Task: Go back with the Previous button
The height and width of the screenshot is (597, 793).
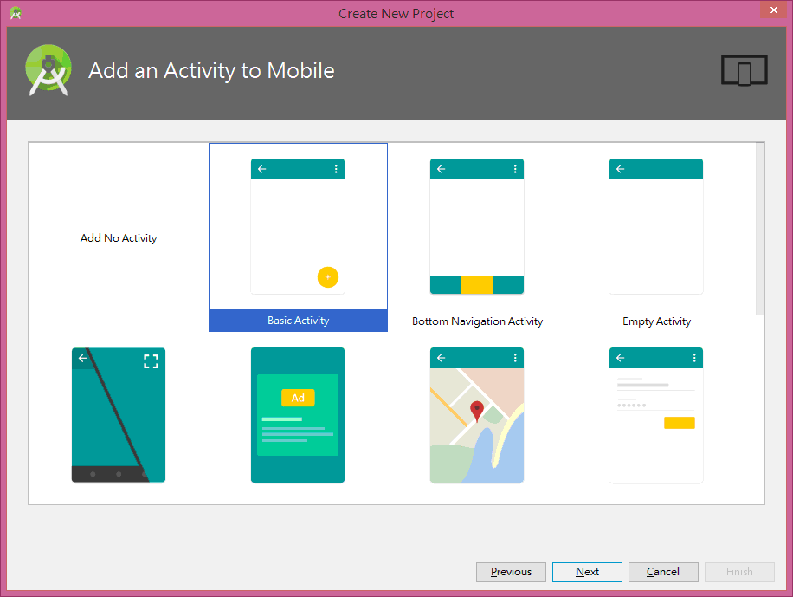Action: (x=511, y=572)
